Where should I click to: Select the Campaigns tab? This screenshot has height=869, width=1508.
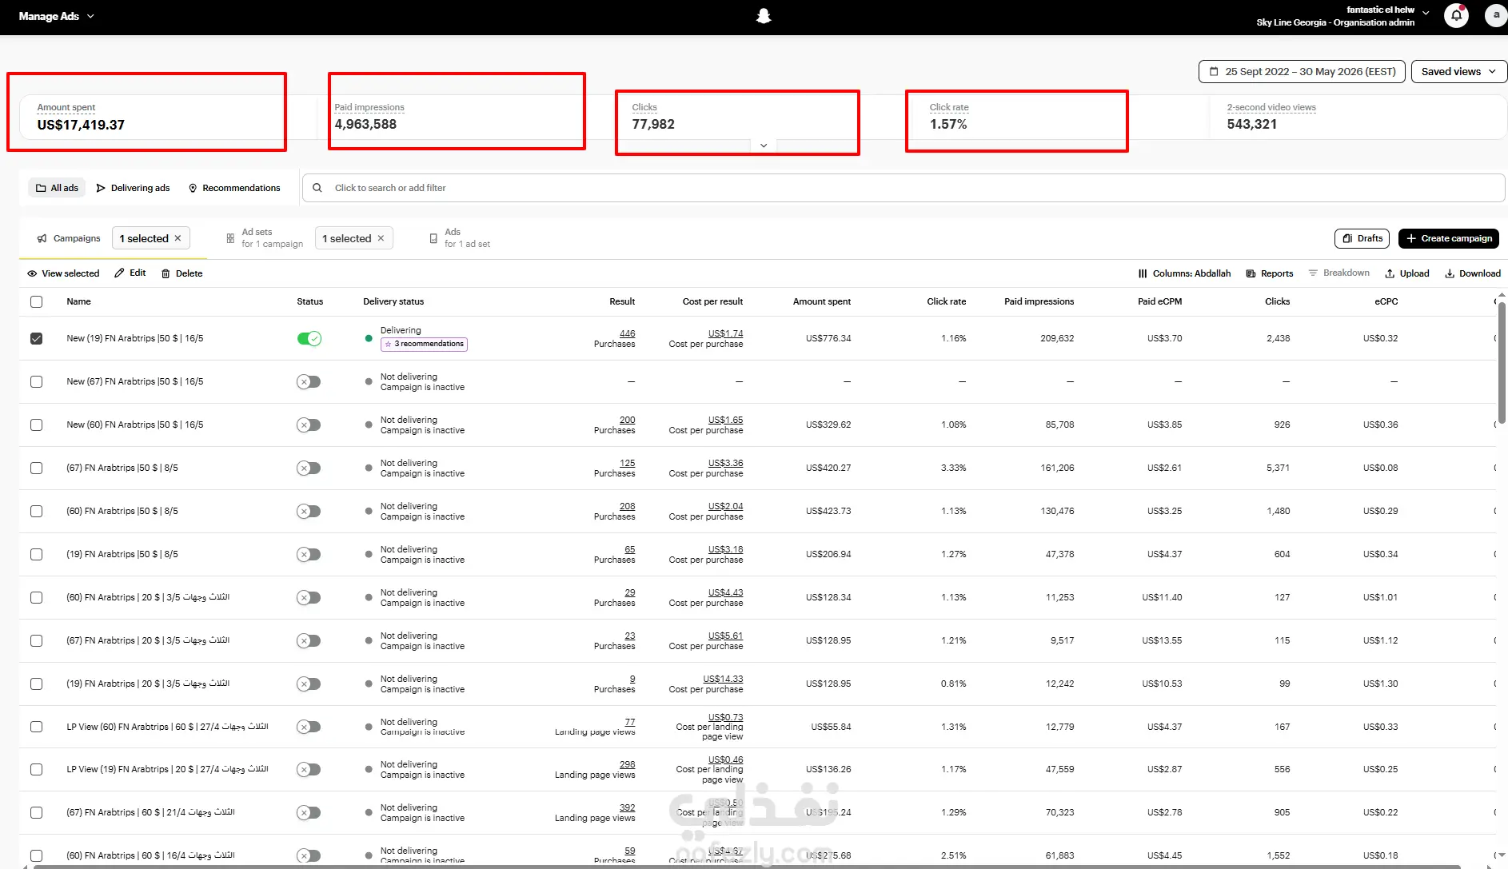coord(69,238)
